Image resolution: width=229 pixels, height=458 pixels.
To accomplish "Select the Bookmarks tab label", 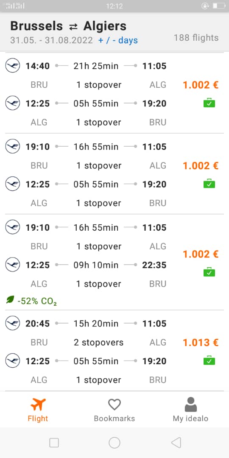I will coord(114,419).
